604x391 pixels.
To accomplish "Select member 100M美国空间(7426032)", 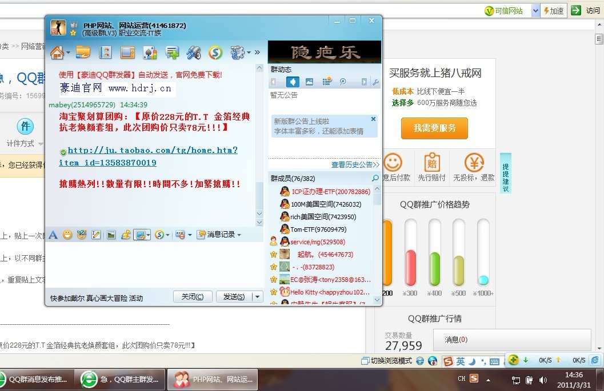I will [x=321, y=204].
